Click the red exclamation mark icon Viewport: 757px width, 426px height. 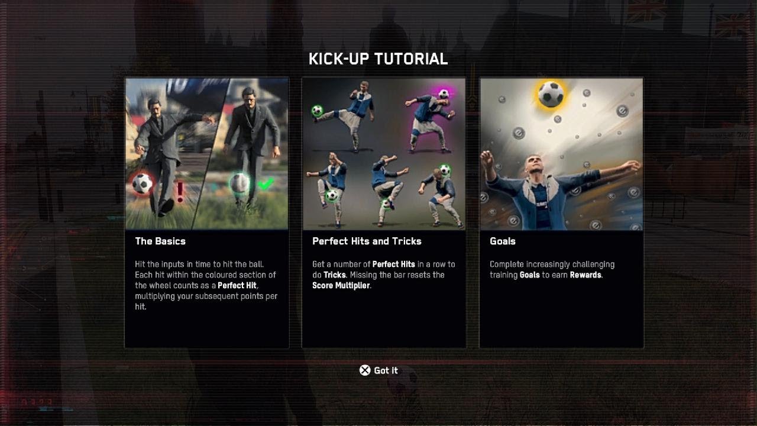180,191
